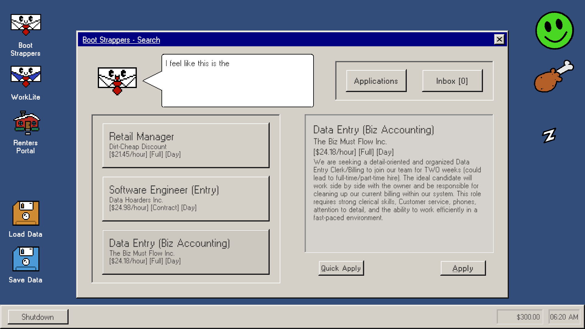
Task: Select the Software Engineer (Entry) listing
Action: coord(186,199)
